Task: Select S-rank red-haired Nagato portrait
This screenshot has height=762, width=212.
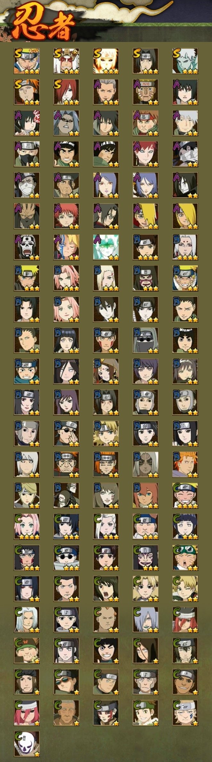Action: (66, 92)
